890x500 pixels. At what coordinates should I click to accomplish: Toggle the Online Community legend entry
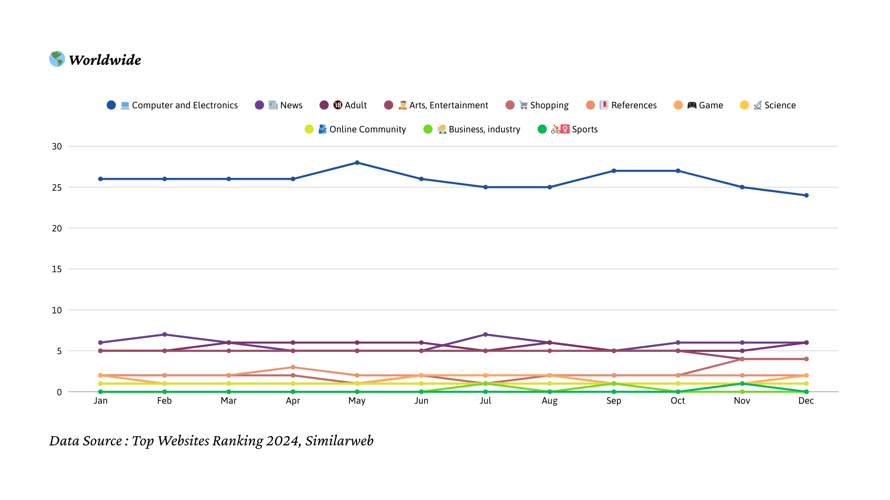(367, 130)
